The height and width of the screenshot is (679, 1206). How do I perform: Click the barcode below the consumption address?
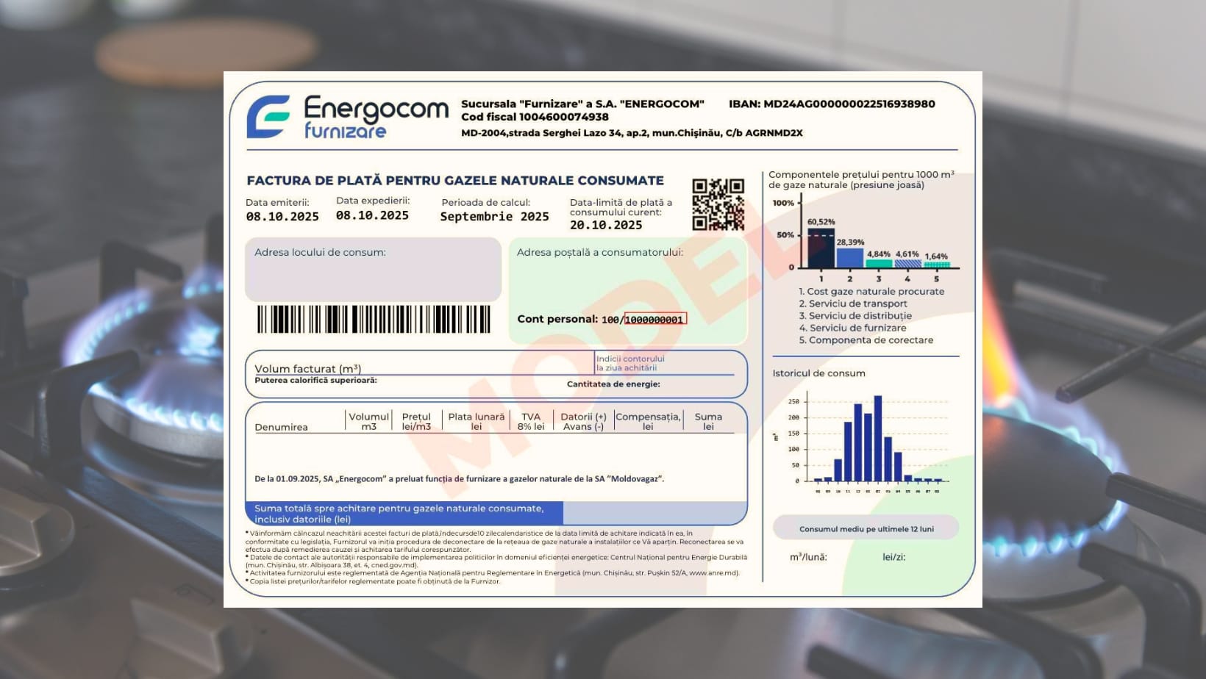pyautogui.click(x=373, y=320)
